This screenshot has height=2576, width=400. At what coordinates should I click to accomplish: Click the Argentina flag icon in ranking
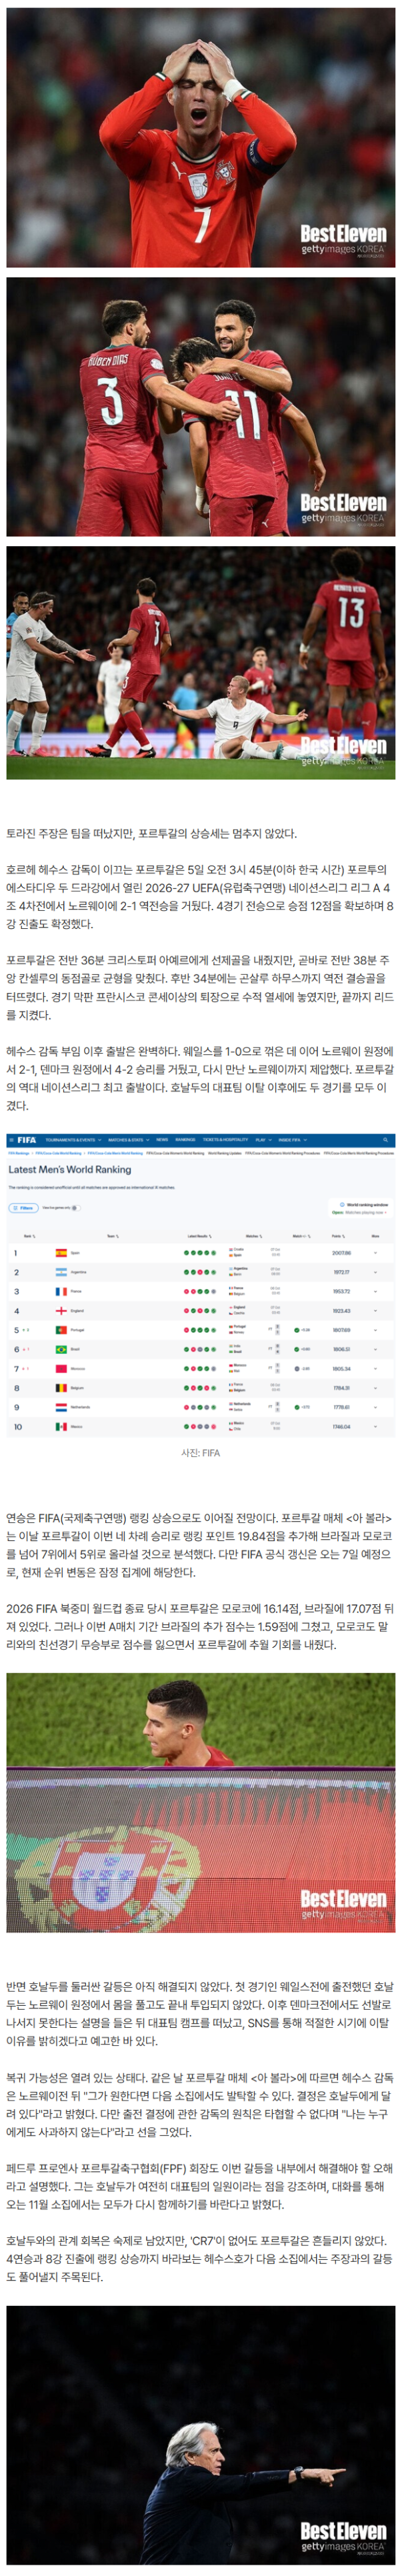point(61,1272)
